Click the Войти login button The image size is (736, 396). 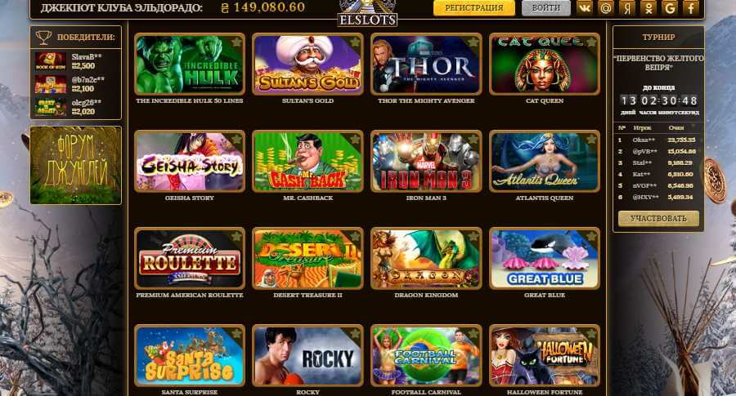[x=546, y=8]
